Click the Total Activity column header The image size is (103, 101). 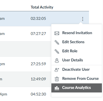(42, 7)
